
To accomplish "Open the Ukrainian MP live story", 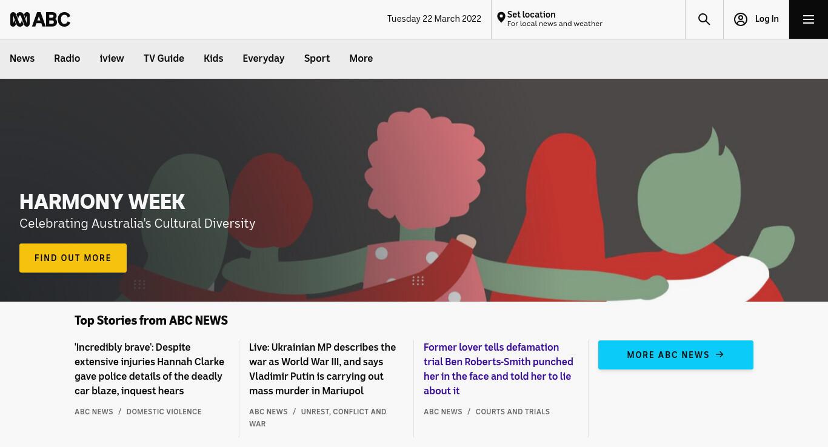I will point(322,369).
